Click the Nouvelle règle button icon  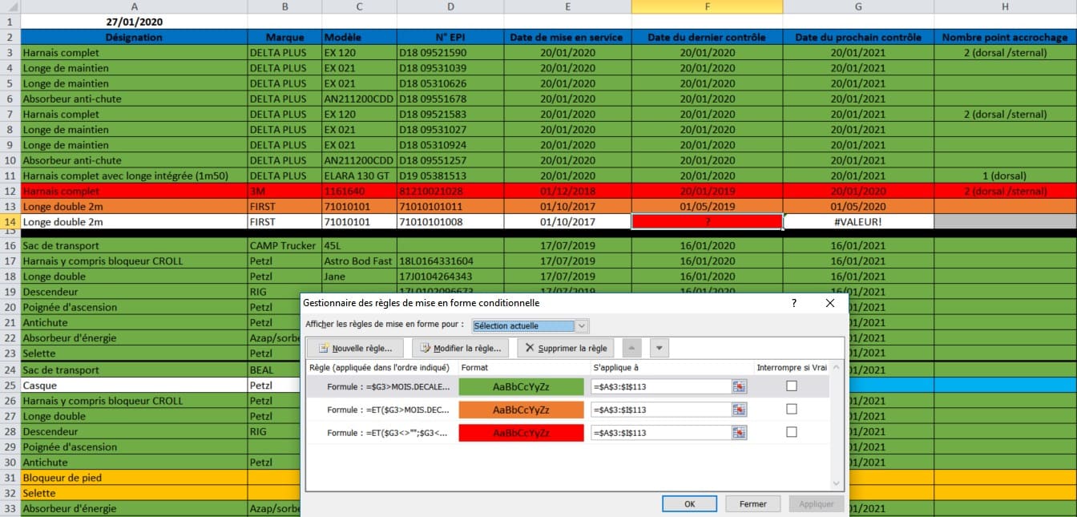tap(325, 349)
